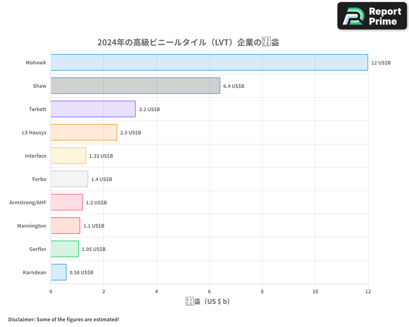Select the Gerflor green bar

(x=64, y=249)
